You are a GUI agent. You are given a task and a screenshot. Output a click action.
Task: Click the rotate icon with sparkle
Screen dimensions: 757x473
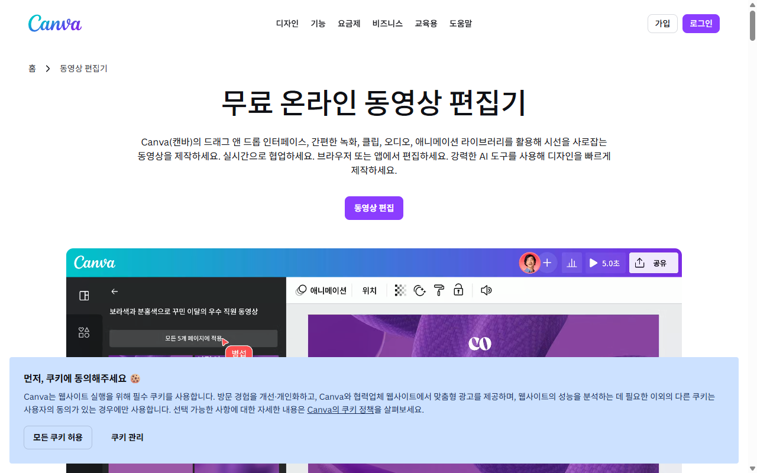[x=419, y=290]
